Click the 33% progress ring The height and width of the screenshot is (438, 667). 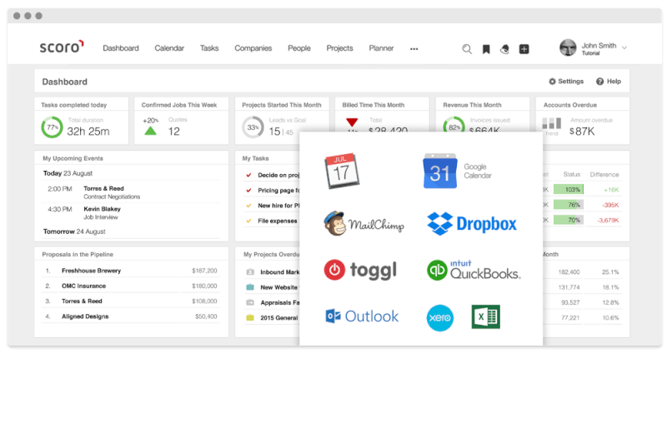point(253,127)
